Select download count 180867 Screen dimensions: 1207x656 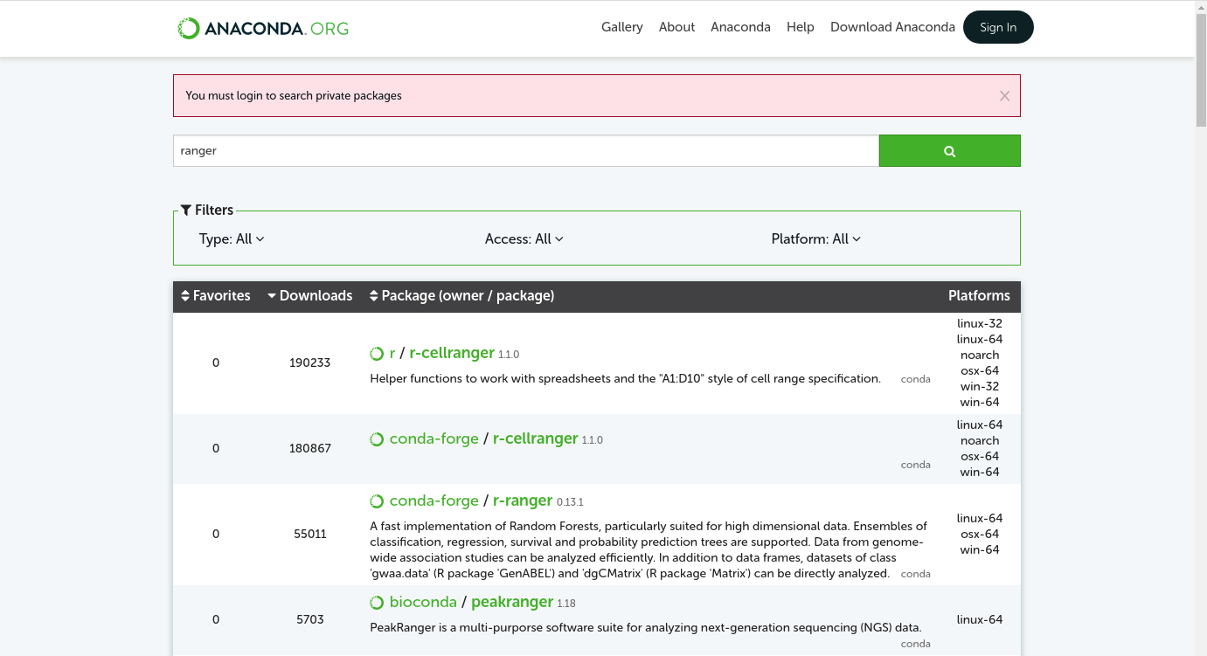[309, 448]
